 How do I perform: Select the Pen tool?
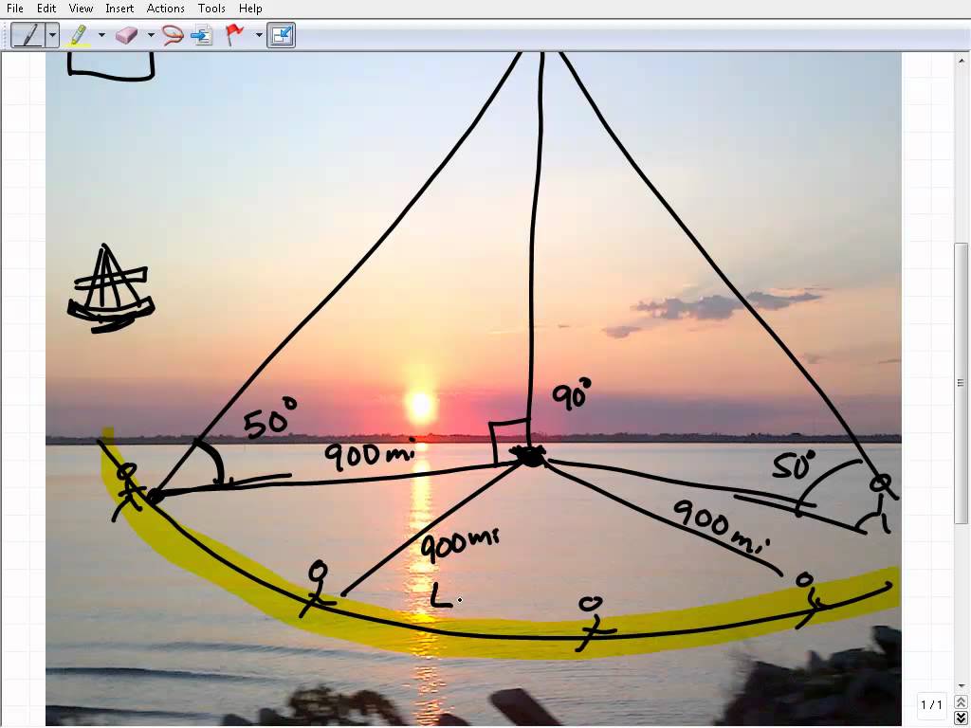tap(28, 35)
